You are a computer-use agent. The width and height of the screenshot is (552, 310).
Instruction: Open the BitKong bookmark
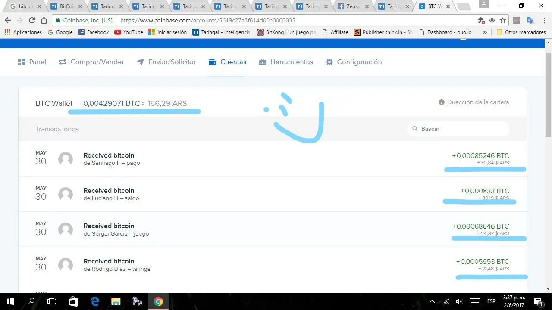tap(286, 32)
